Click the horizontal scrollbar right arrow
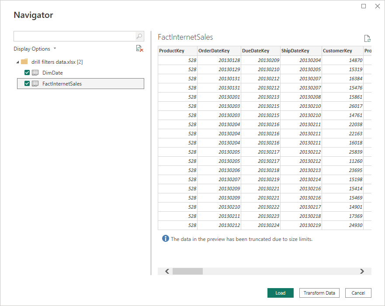 point(362,271)
